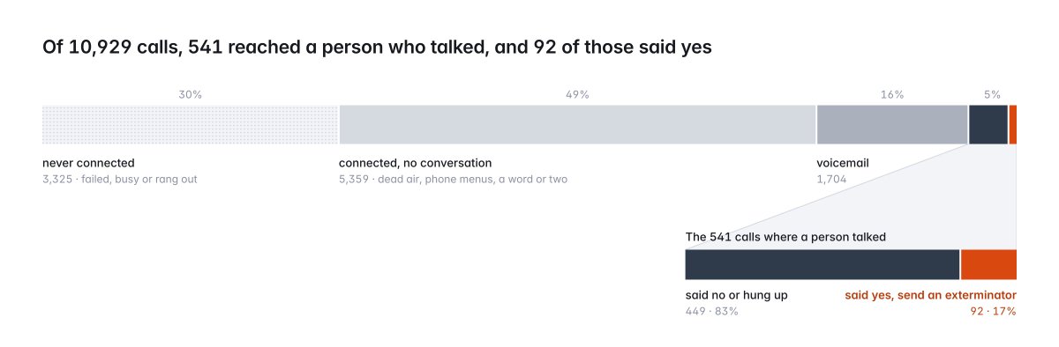Click the chart title about 10,929 calls
1059x347 pixels.
[x=377, y=48]
